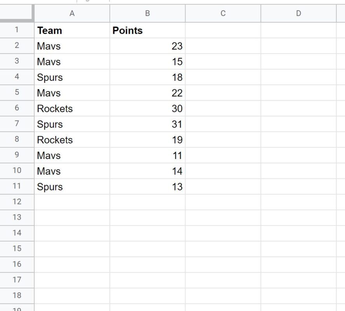Viewport: 345px width, 311px height.
Task: Select the cell with value 19
Action: tap(147, 140)
